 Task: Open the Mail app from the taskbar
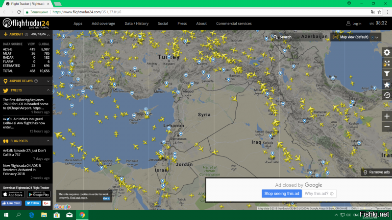coord(70,215)
